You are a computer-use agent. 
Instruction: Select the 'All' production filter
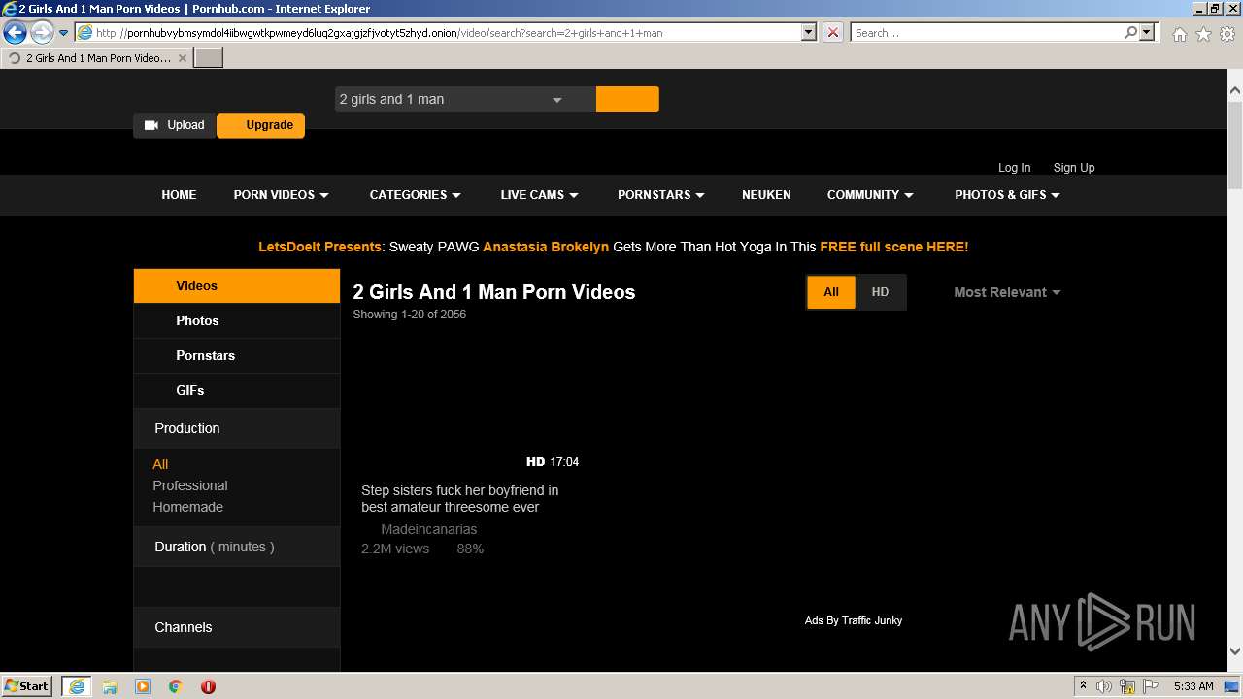(x=160, y=464)
